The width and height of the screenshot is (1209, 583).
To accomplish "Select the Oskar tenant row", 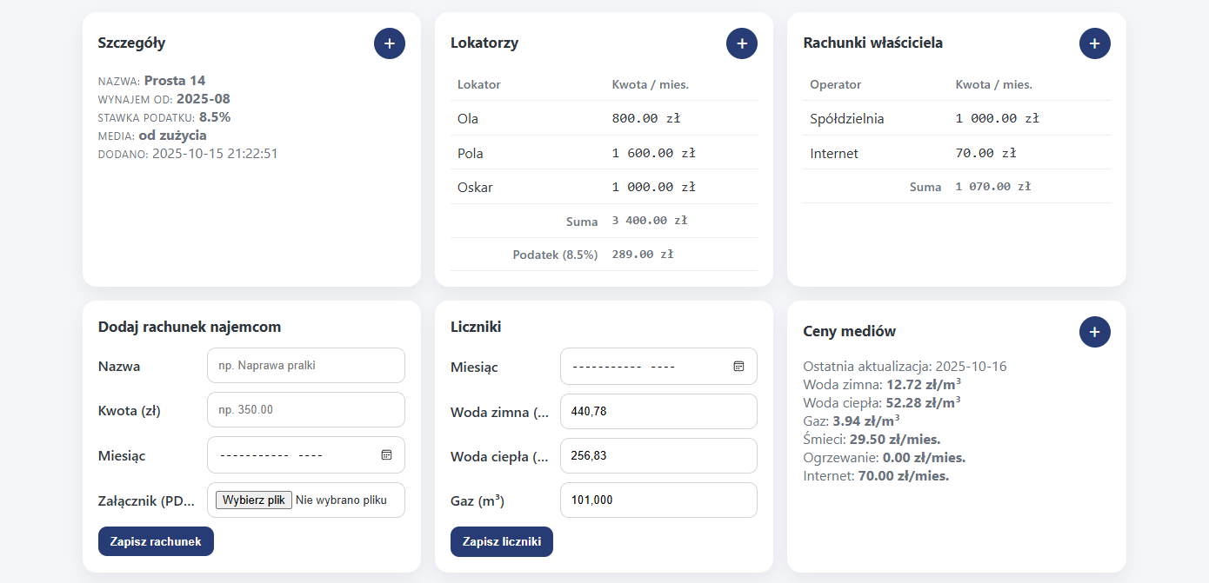I will pos(603,187).
